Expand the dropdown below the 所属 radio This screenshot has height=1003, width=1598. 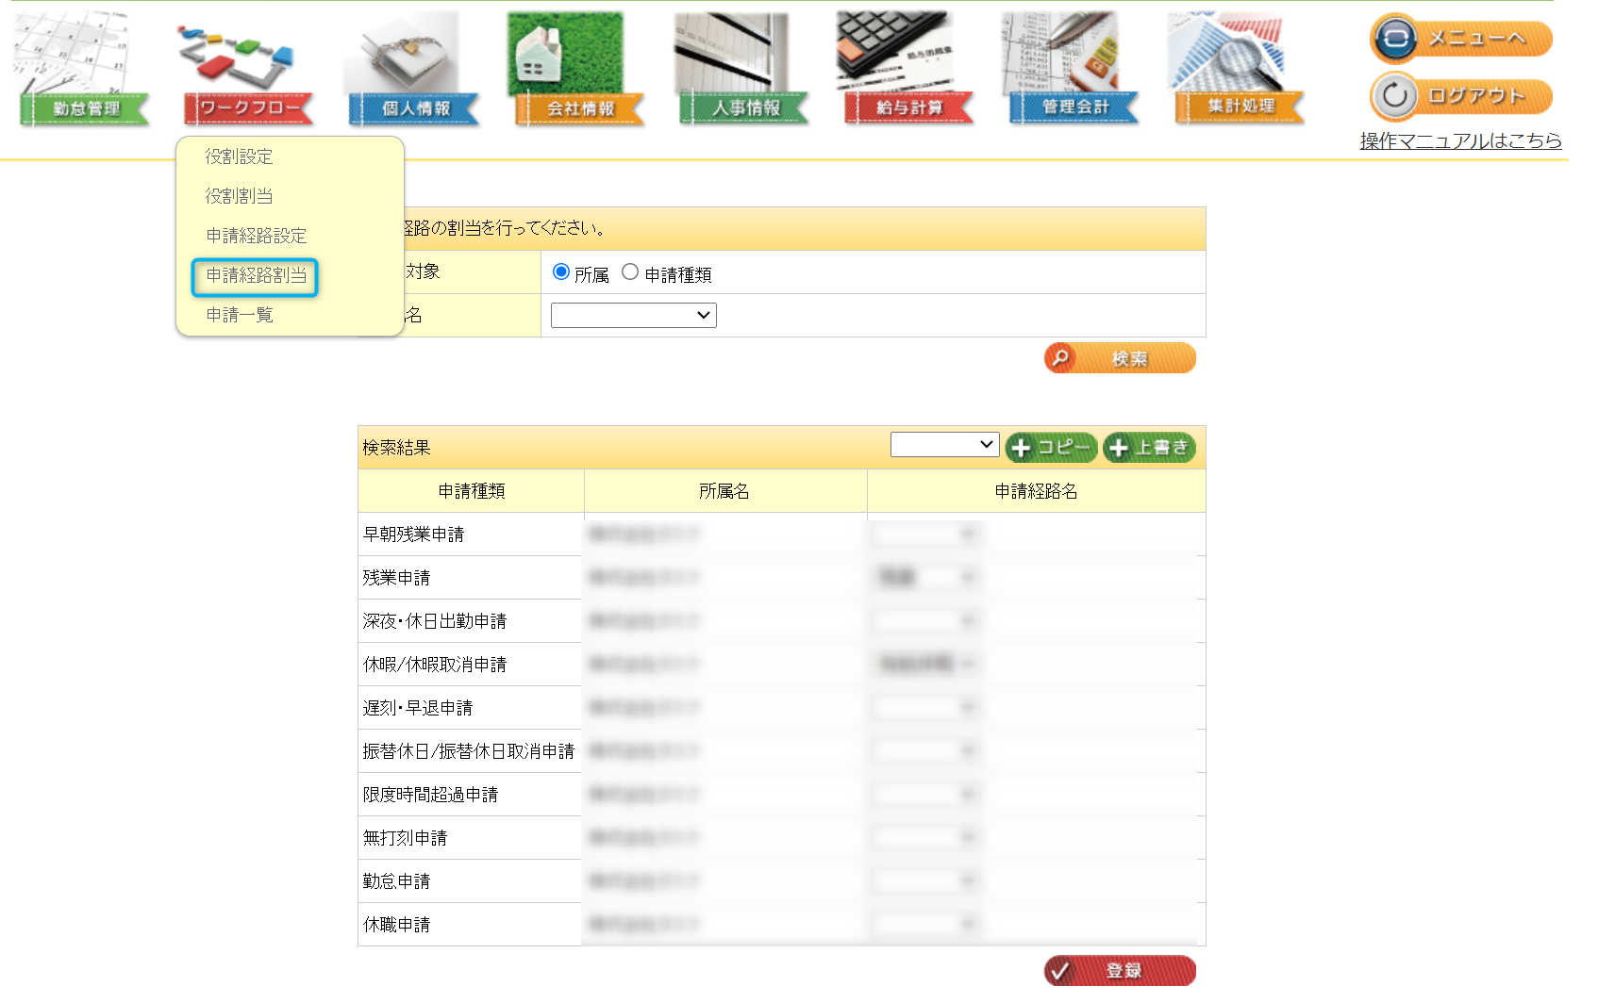[633, 315]
